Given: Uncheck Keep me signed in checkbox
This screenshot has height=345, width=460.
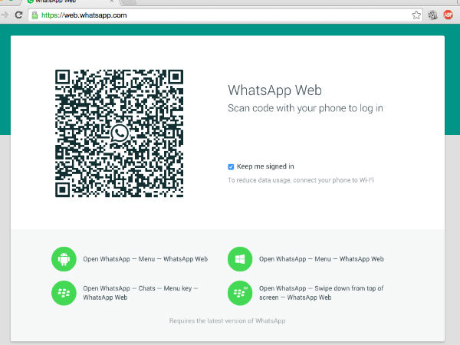Looking at the screenshot, I should 231,166.
